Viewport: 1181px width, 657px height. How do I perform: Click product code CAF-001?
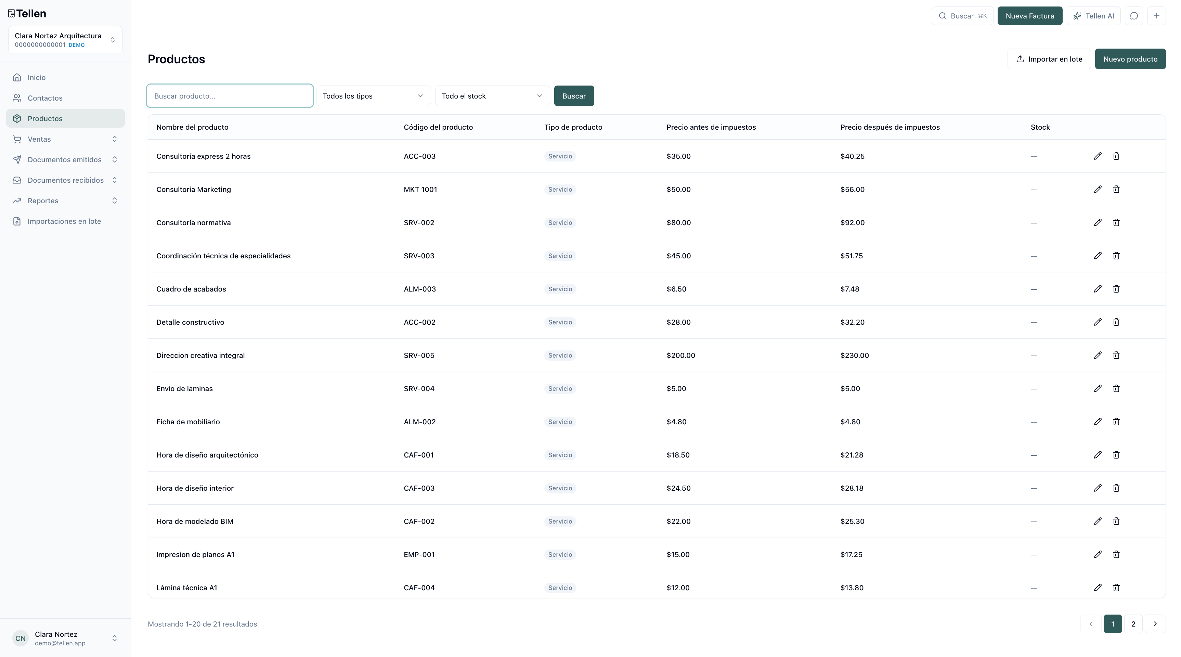point(418,455)
